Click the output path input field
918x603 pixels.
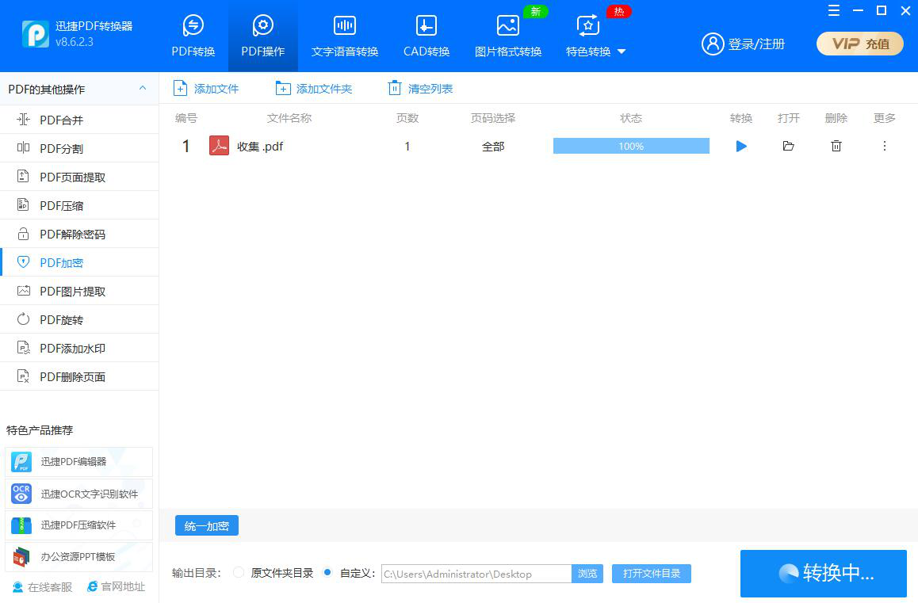pyautogui.click(x=476, y=574)
